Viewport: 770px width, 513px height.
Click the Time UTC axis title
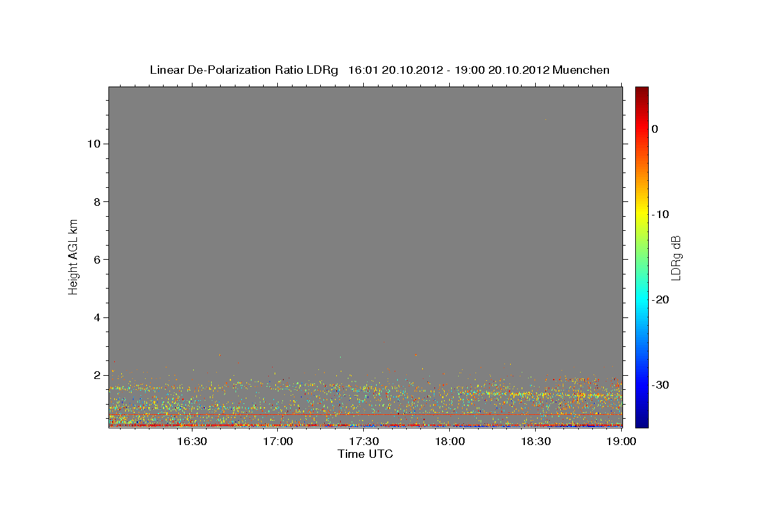tap(365, 454)
